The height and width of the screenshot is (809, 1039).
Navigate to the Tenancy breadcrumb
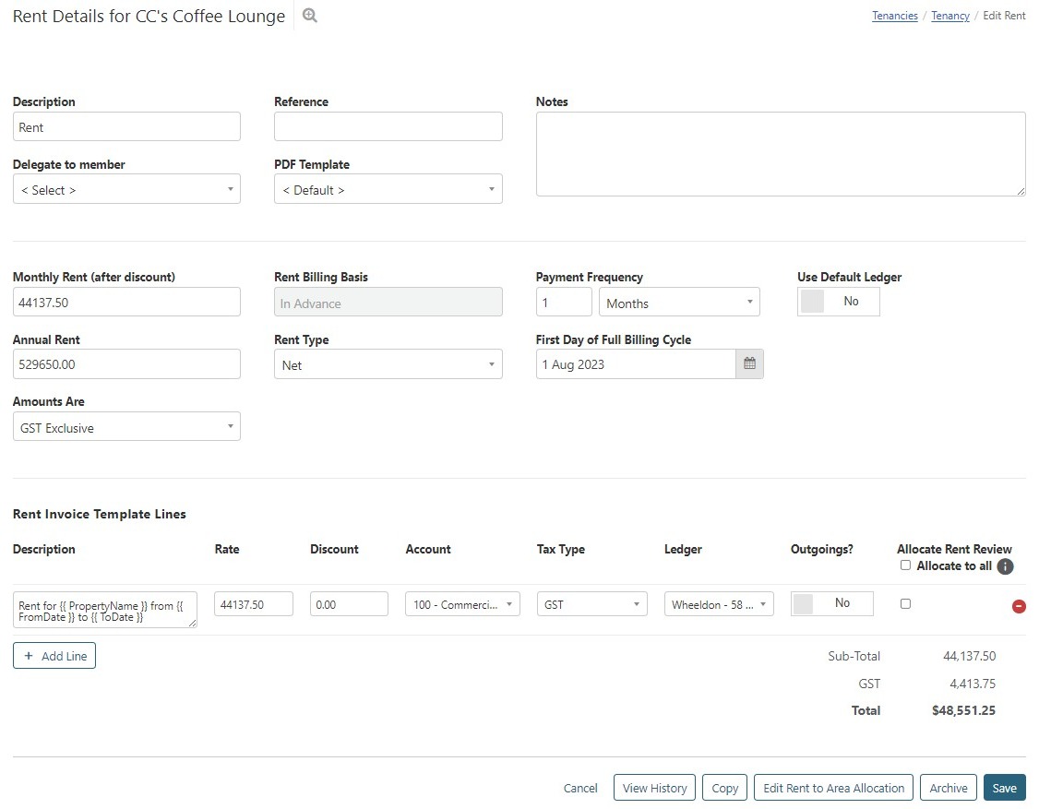pyautogui.click(x=949, y=16)
